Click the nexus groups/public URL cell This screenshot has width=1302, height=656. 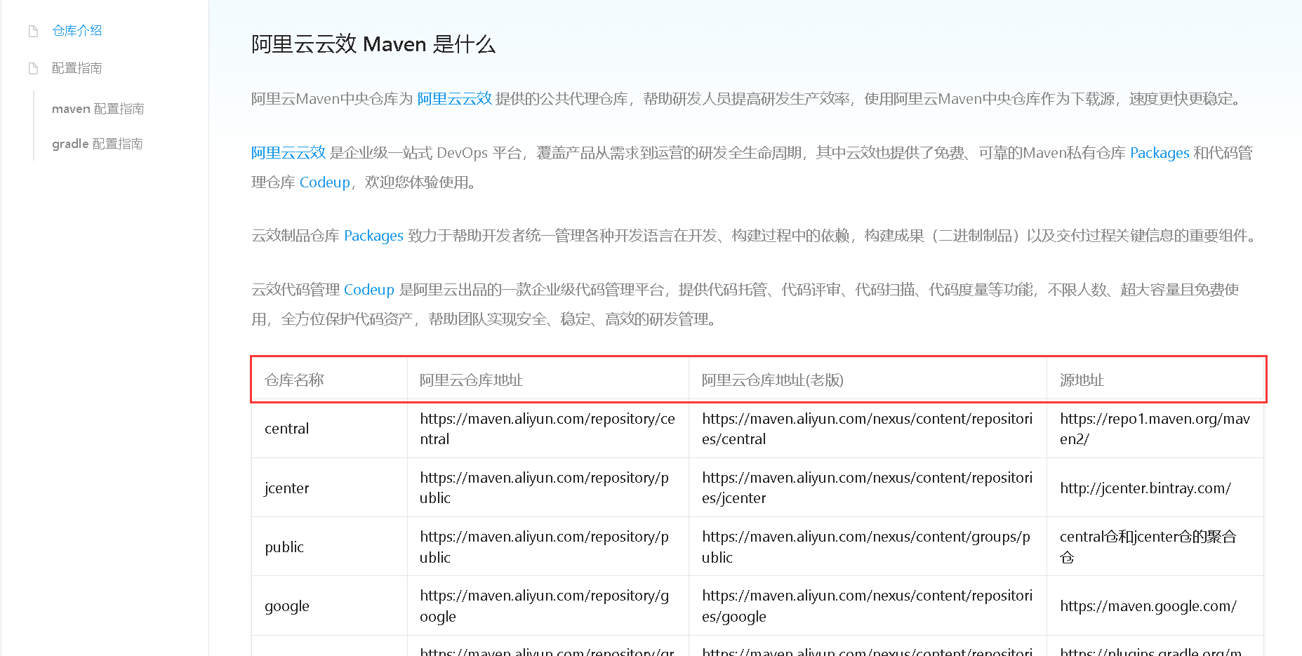point(868,547)
